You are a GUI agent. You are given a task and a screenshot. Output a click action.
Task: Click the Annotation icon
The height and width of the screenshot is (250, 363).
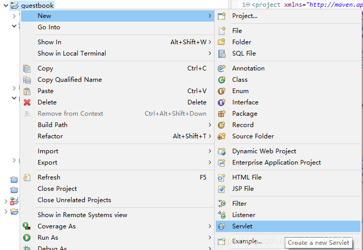click(x=222, y=68)
